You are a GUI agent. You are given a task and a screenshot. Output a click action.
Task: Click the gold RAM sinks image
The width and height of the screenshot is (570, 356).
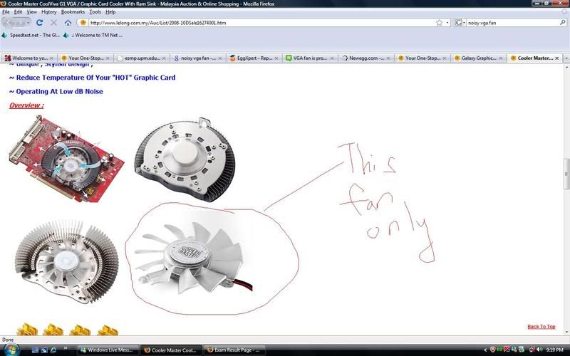pos(67,329)
